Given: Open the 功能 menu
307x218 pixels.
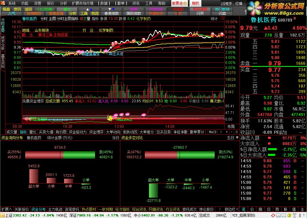Looking at the screenshot, I should click(25, 3).
